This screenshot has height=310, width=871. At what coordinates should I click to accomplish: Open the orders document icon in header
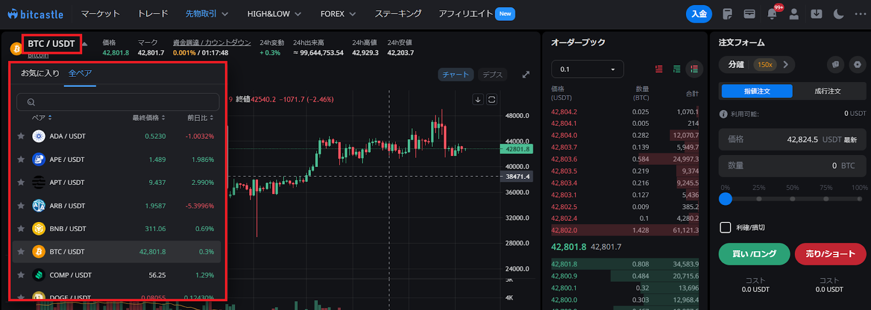tap(727, 14)
